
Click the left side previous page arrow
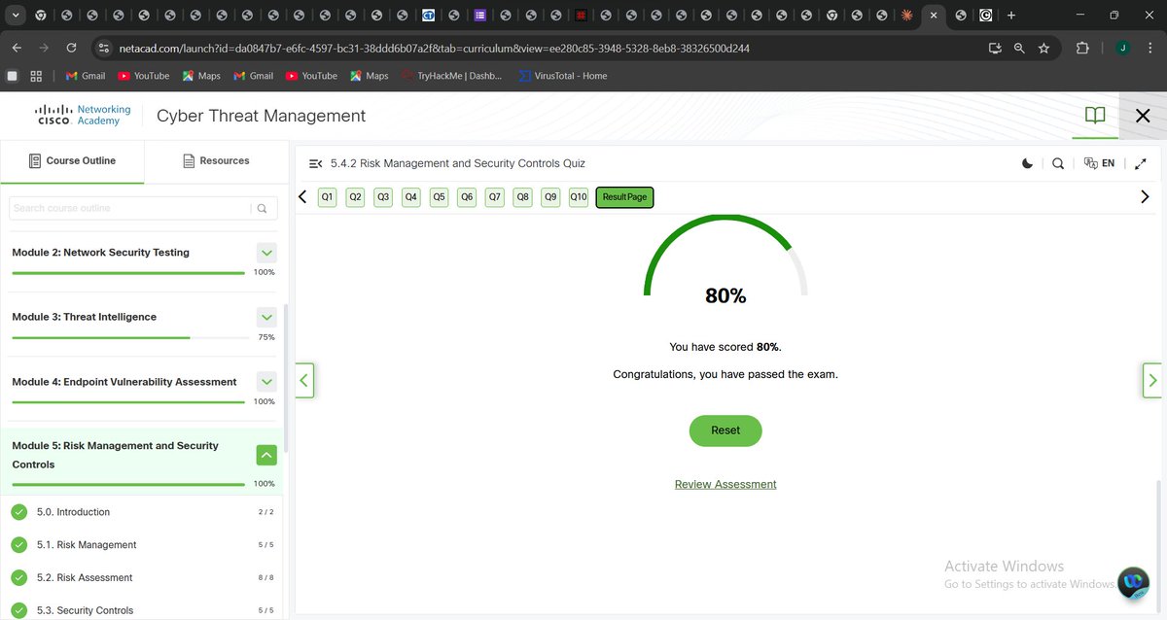tap(304, 380)
